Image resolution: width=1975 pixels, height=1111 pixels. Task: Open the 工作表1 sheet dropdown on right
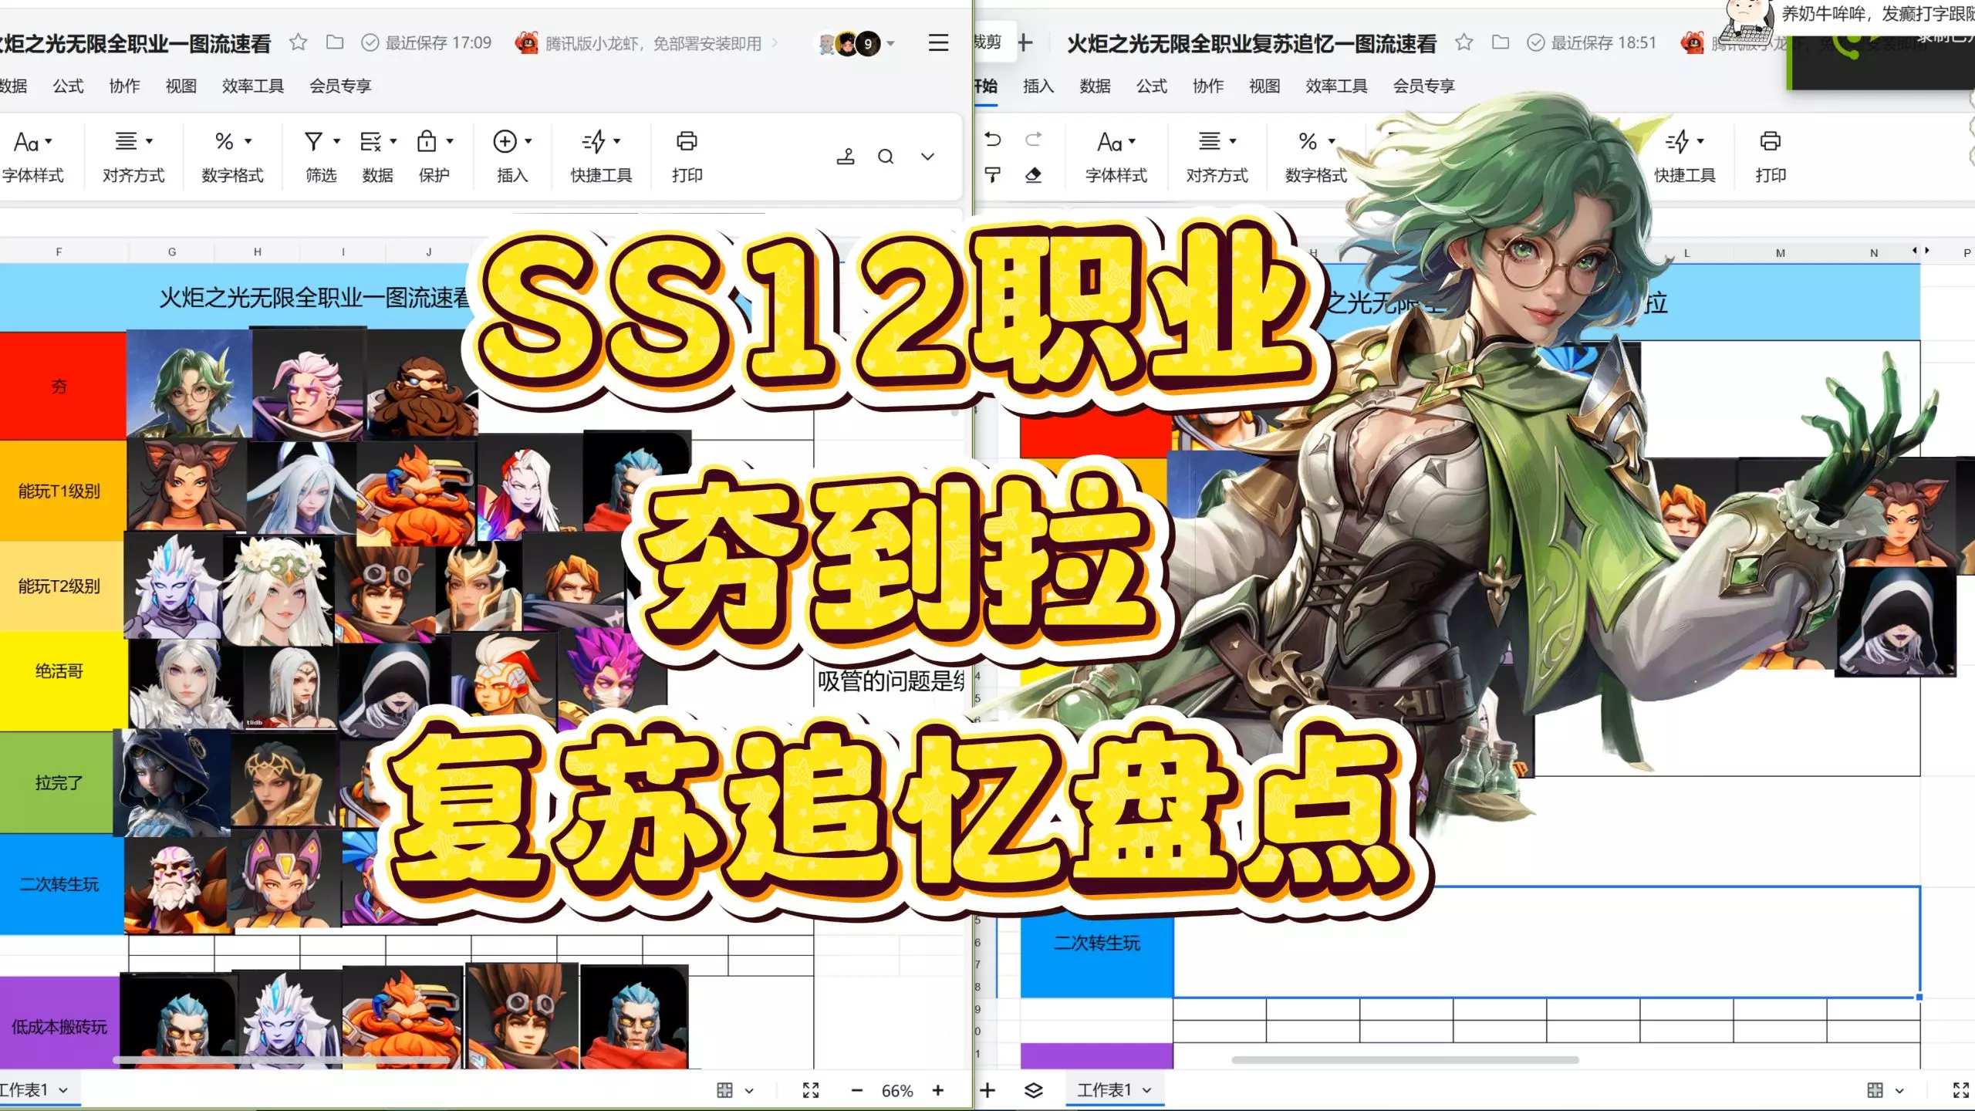pos(1146,1090)
